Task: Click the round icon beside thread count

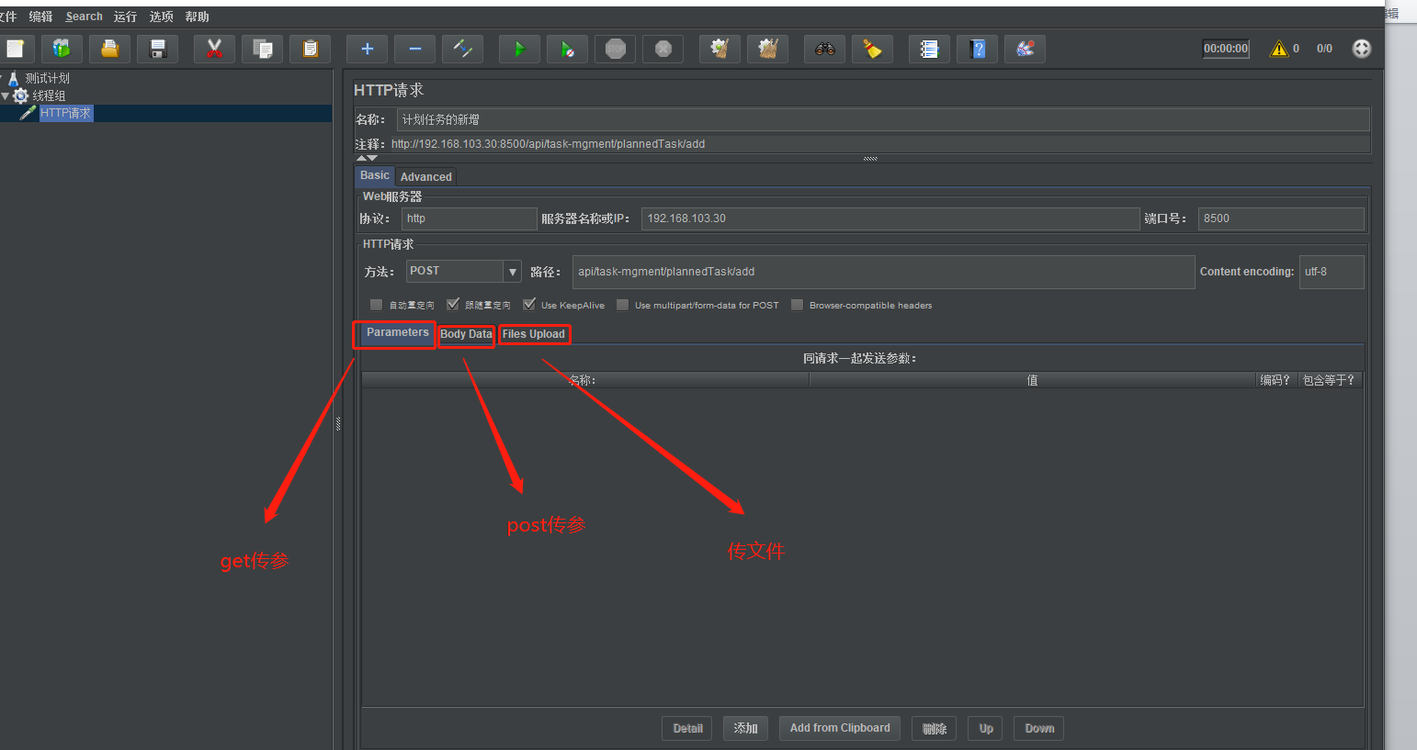Action: 1361,49
